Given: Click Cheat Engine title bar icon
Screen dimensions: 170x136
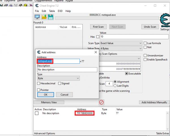Looking at the screenshot, I should tap(37, 5).
